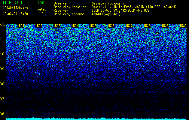Click the 1527 time marker label
Image resolution: width=189 pixels, height=120 pixels.
(129, 26)
